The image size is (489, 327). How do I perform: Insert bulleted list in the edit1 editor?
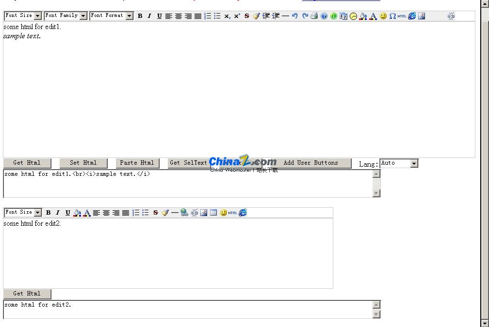pos(217,16)
